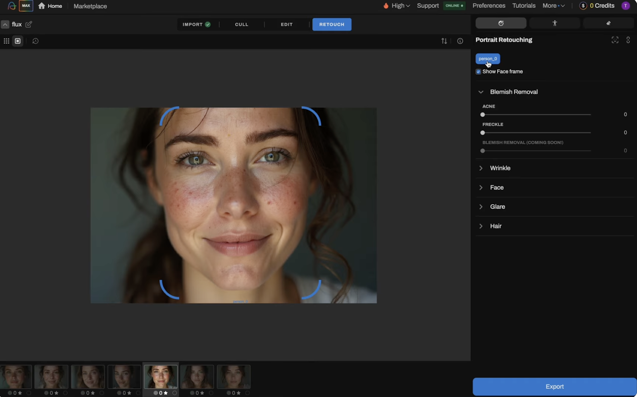The height and width of the screenshot is (397, 637).
Task: Click the sort order arrows icon
Action: point(444,41)
